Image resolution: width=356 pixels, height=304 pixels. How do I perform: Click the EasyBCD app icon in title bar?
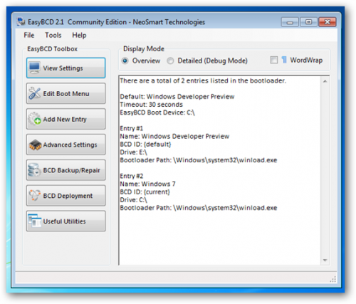tap(21, 21)
